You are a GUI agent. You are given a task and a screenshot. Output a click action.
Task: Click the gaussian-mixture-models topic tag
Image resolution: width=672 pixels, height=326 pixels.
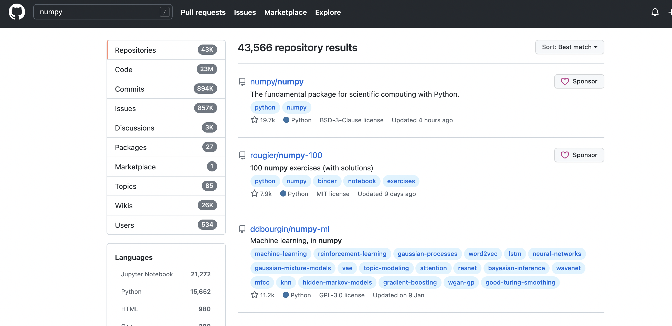pos(293,268)
